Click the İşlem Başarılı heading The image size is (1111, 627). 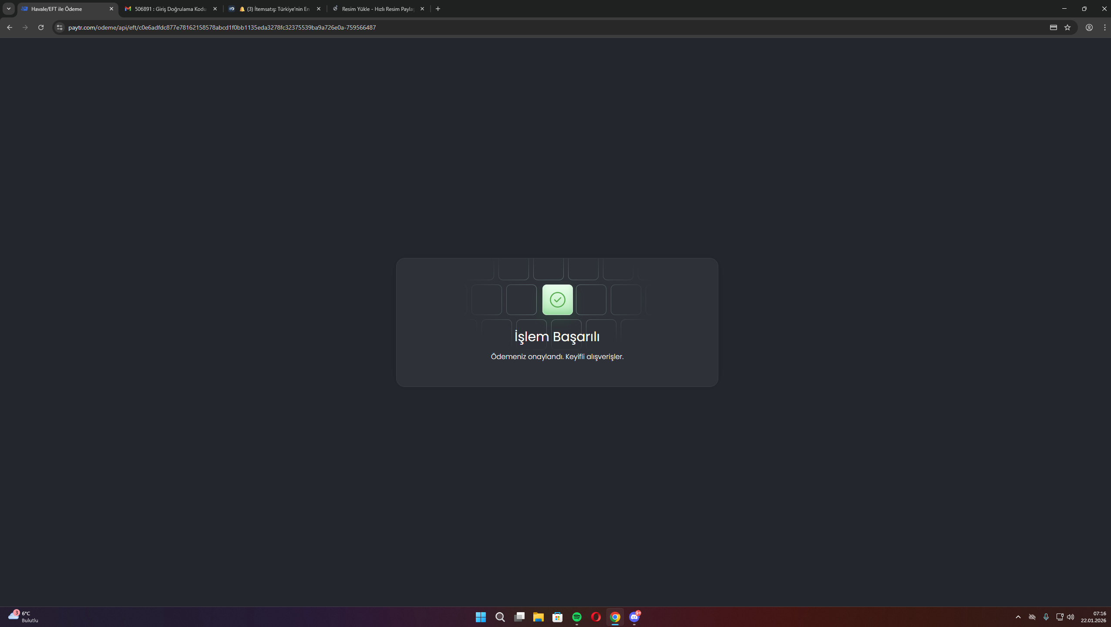pos(557,336)
